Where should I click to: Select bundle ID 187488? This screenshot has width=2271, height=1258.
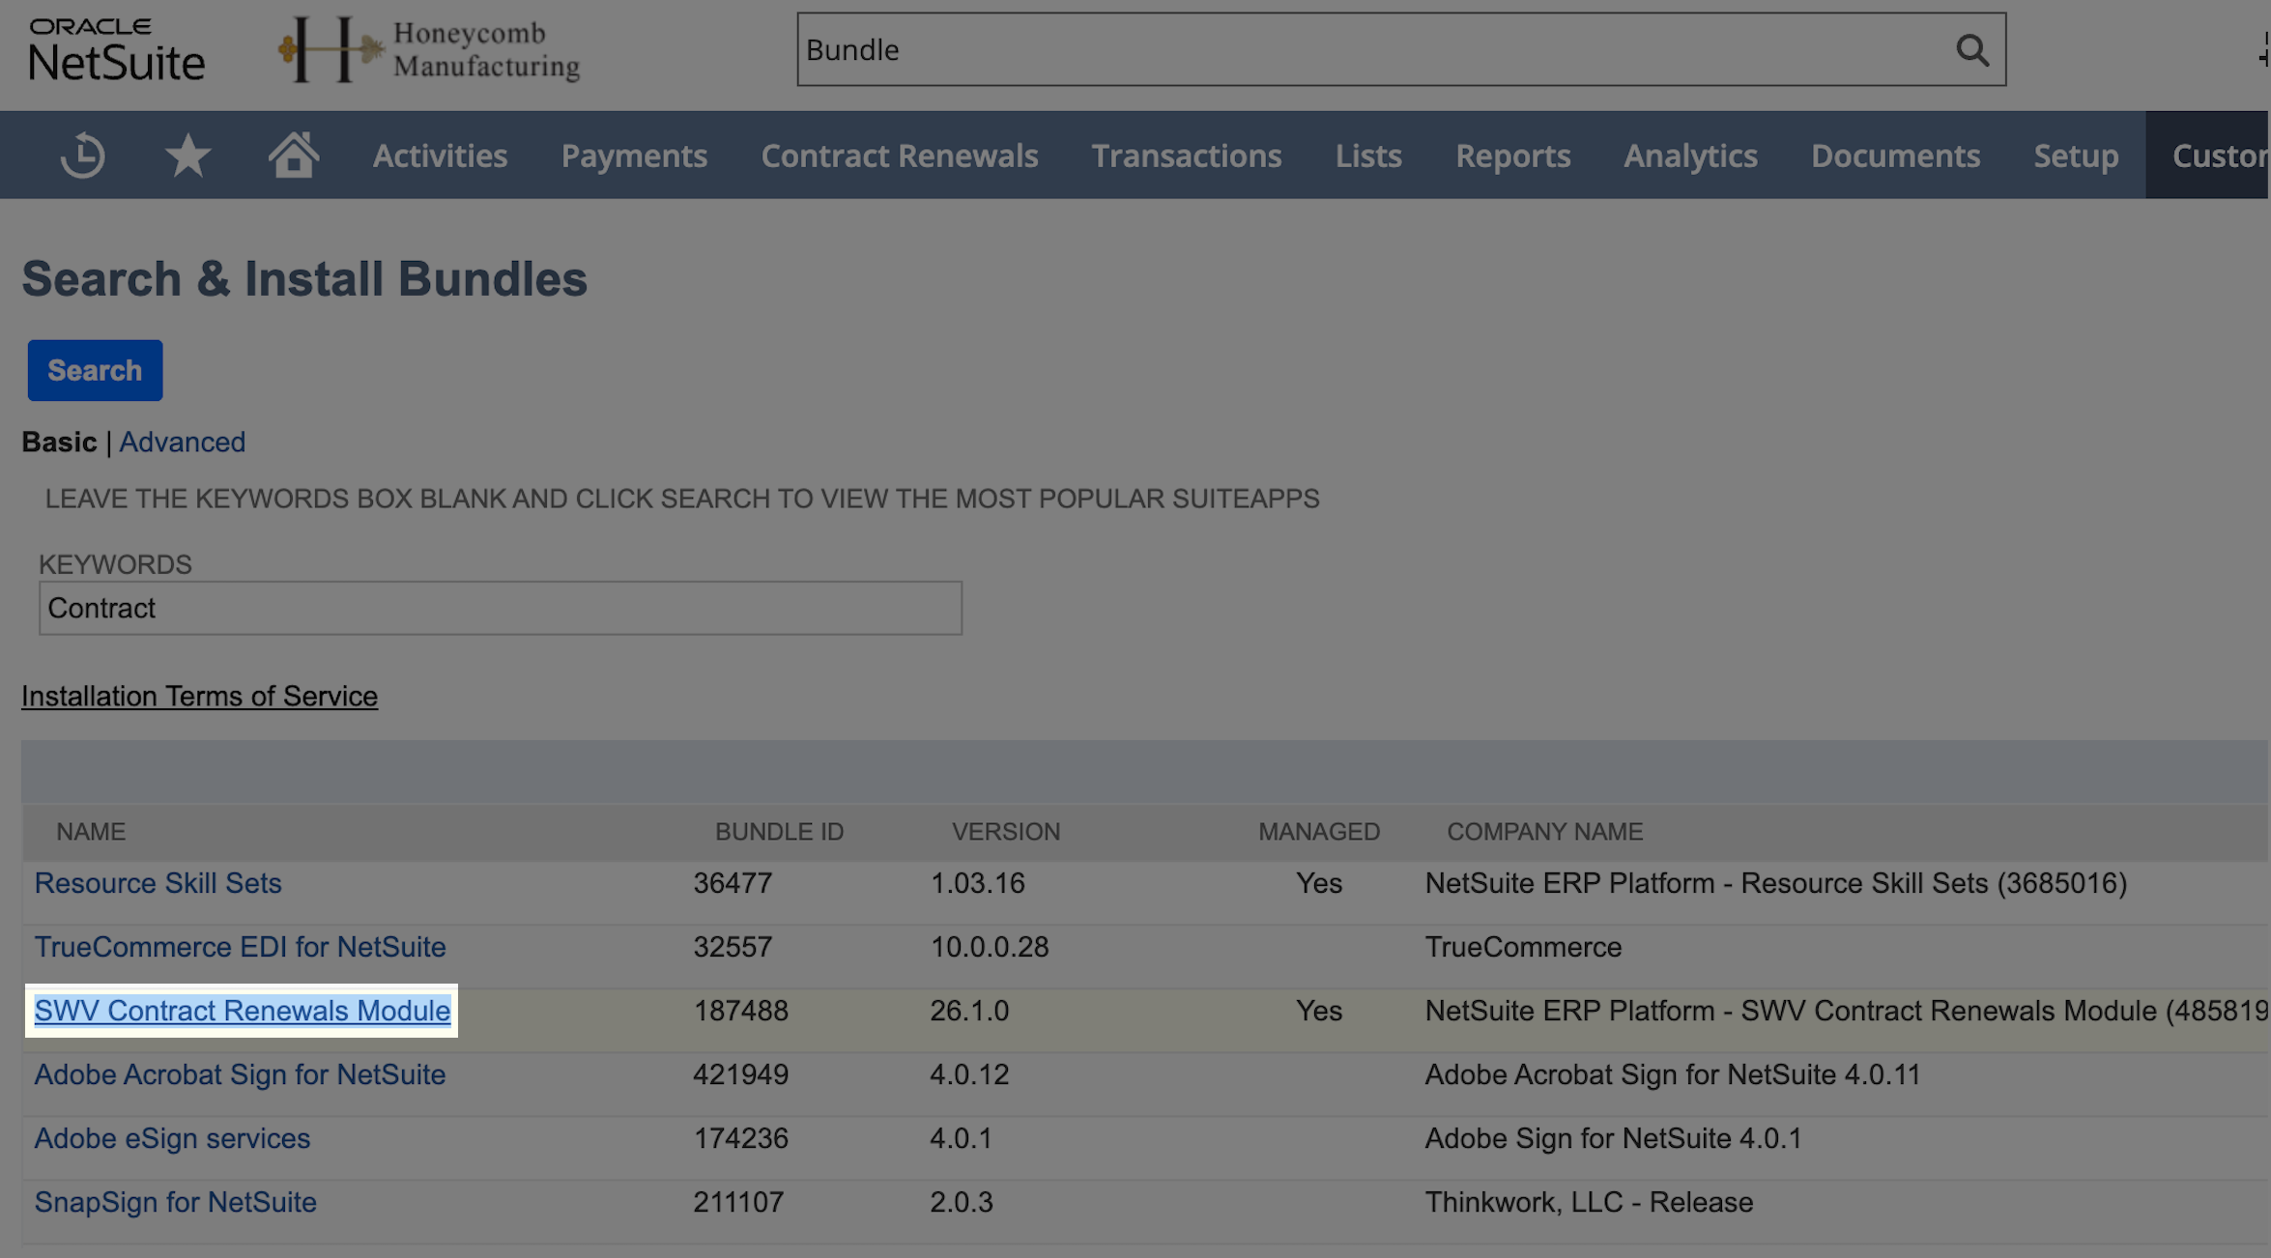coord(741,1011)
